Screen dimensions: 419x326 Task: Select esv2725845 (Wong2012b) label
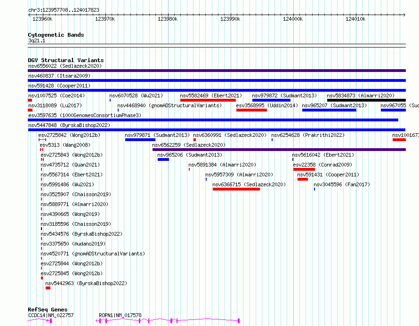click(x=72, y=273)
